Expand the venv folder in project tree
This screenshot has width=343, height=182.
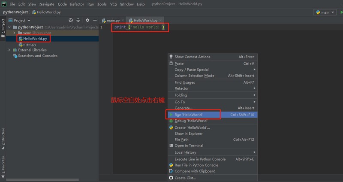pyautogui.click(x=14, y=33)
